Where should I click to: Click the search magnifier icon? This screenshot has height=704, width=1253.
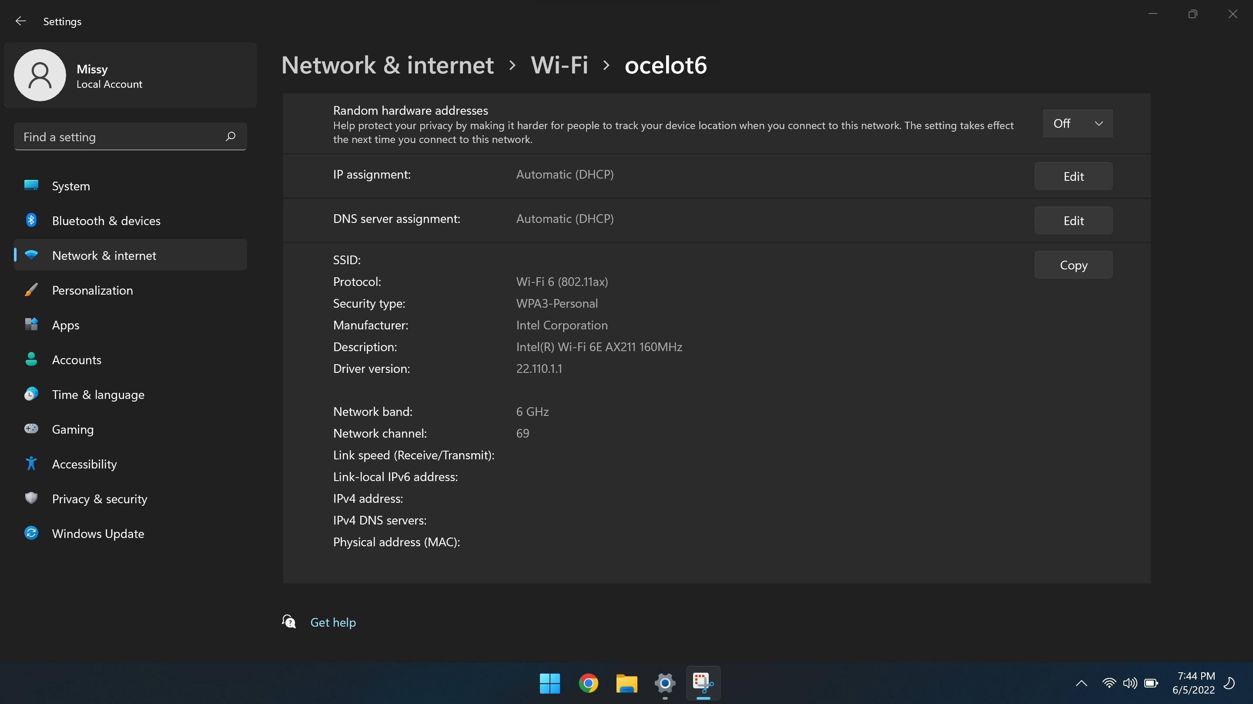click(231, 136)
